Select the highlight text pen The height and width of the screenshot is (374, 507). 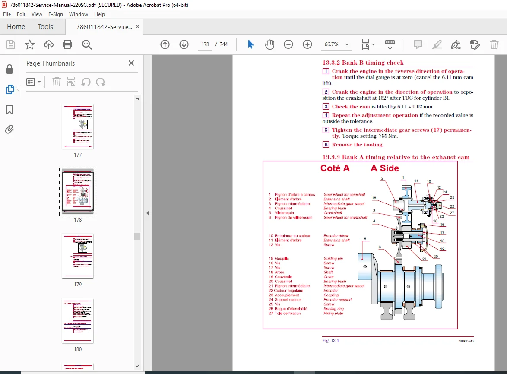[x=437, y=44]
